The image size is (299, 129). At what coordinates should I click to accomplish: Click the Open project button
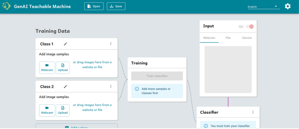click(94, 6)
